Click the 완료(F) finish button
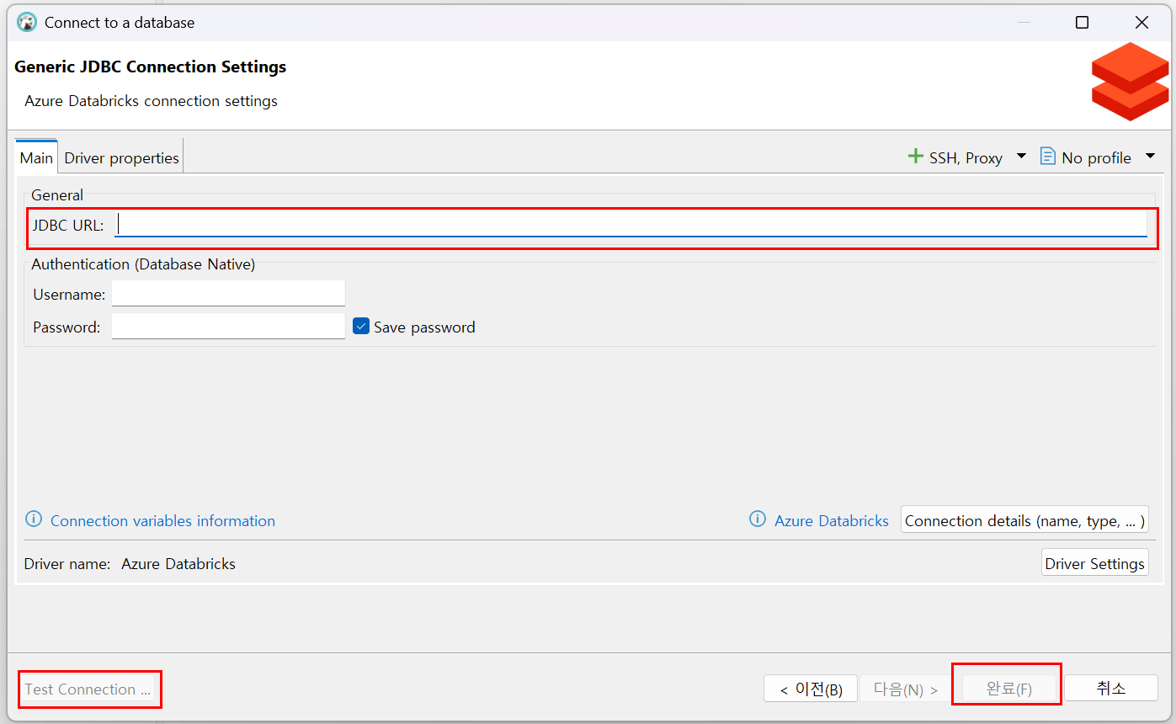Screen dimensions: 1176x724 click(x=1008, y=689)
